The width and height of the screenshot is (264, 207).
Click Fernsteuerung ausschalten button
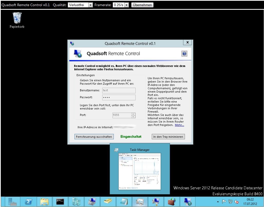(94, 137)
